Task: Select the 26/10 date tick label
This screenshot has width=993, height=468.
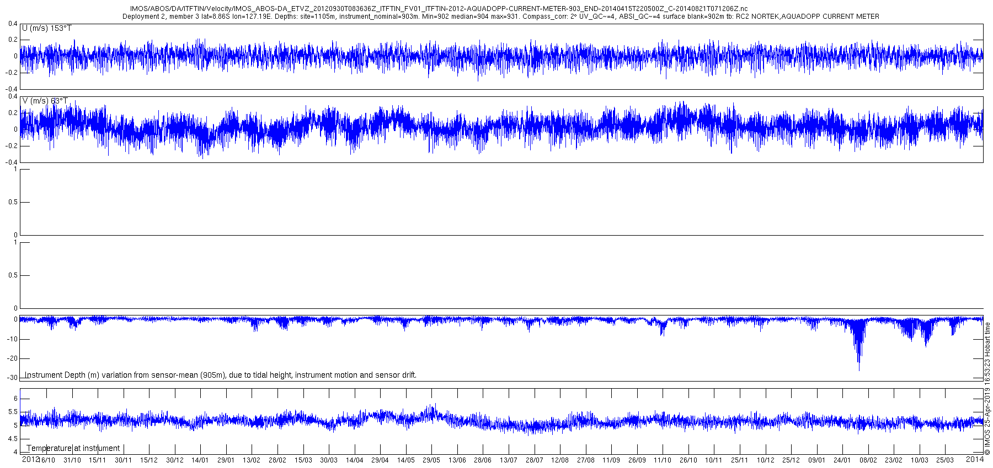Action: (x=688, y=460)
